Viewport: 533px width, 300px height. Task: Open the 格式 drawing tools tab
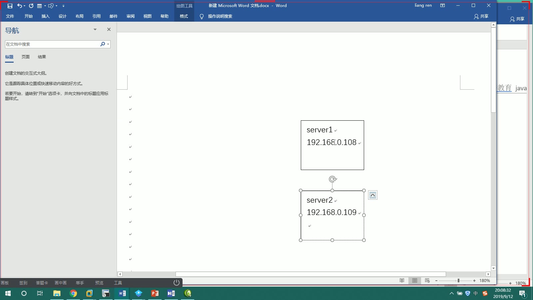184,16
